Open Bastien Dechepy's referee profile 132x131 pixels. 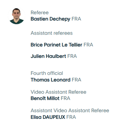(x=50, y=19)
